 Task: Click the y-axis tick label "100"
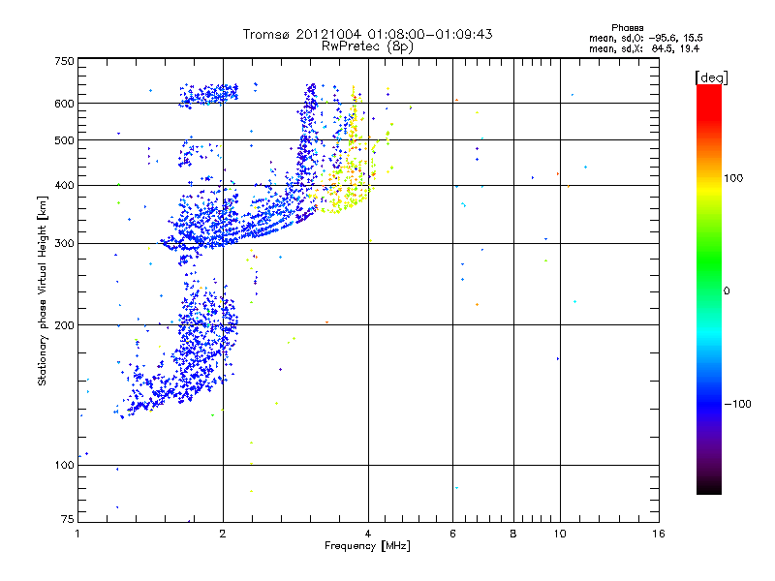64,465
